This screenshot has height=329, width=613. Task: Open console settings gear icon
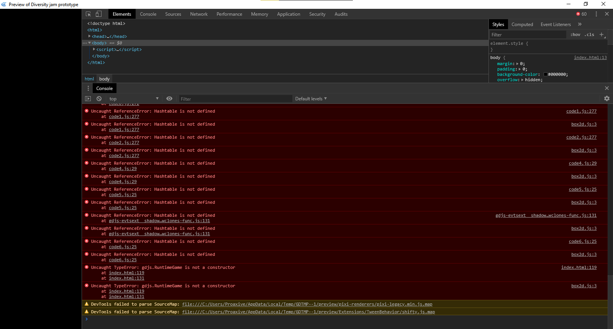[x=607, y=98]
